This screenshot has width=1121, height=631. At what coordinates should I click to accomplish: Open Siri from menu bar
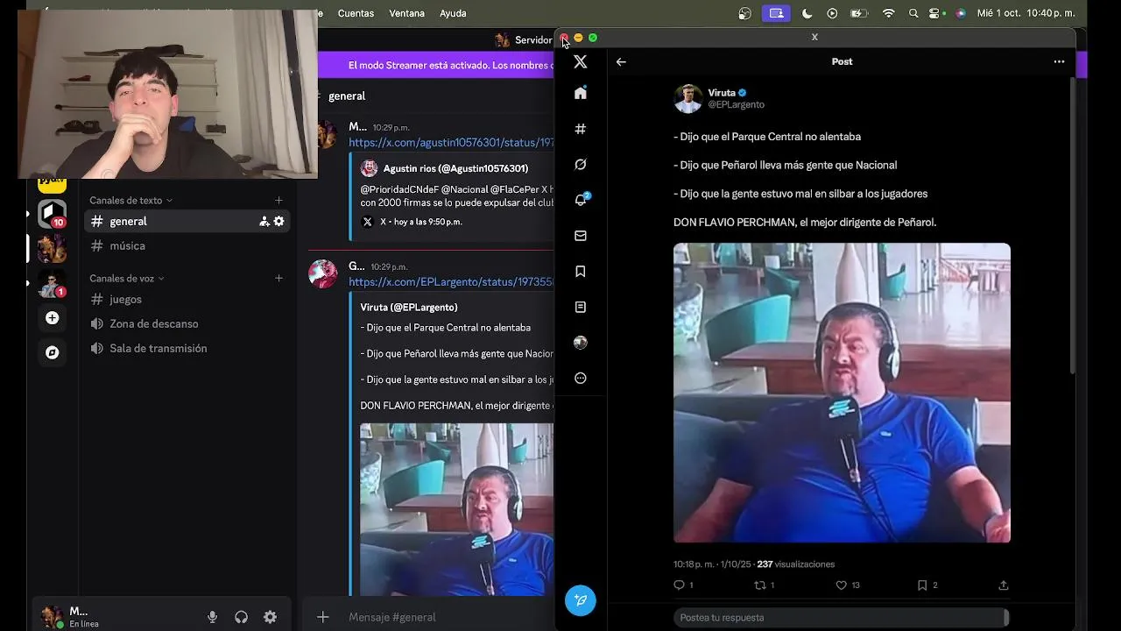point(961,13)
